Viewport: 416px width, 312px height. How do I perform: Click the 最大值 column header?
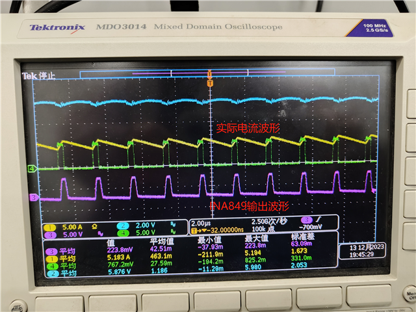point(256,238)
